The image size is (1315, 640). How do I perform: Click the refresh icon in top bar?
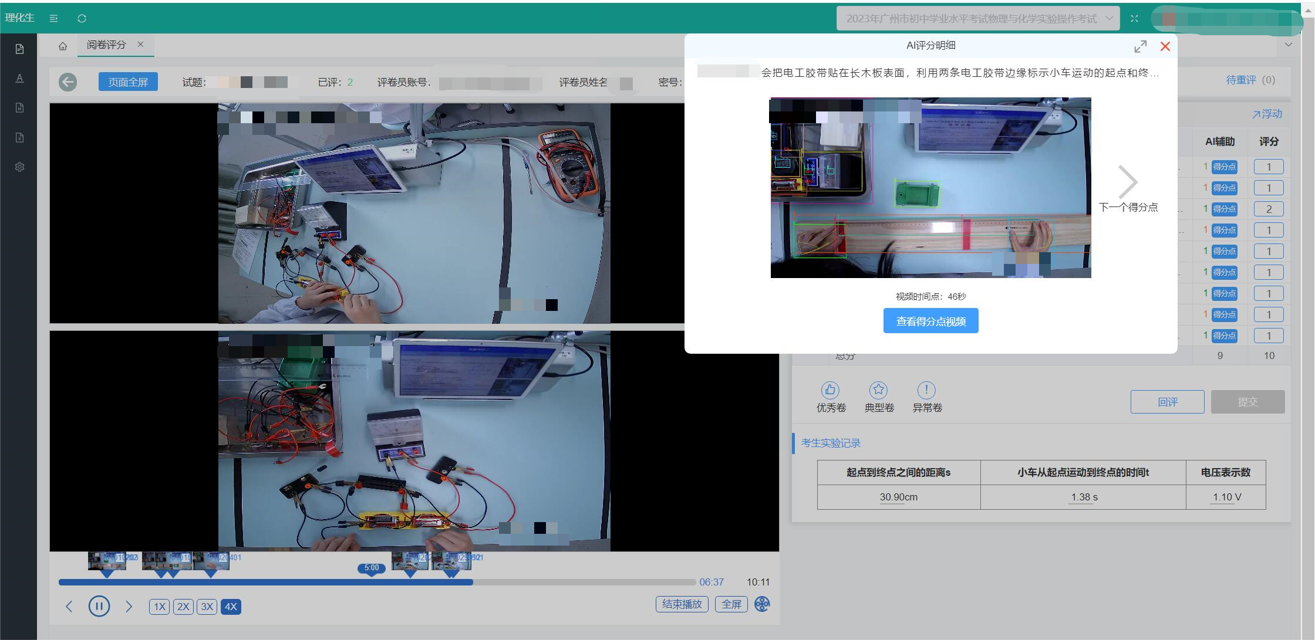[82, 18]
